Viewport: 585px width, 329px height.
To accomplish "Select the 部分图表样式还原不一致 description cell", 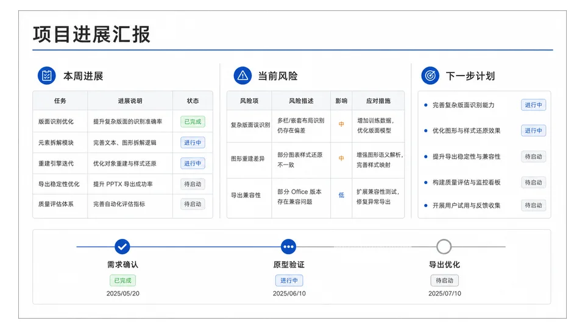I will [300, 160].
